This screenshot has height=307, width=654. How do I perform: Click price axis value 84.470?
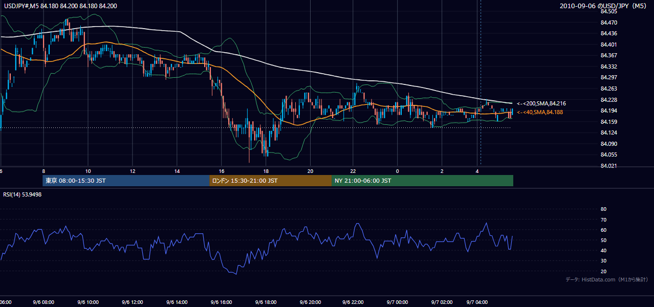point(608,23)
